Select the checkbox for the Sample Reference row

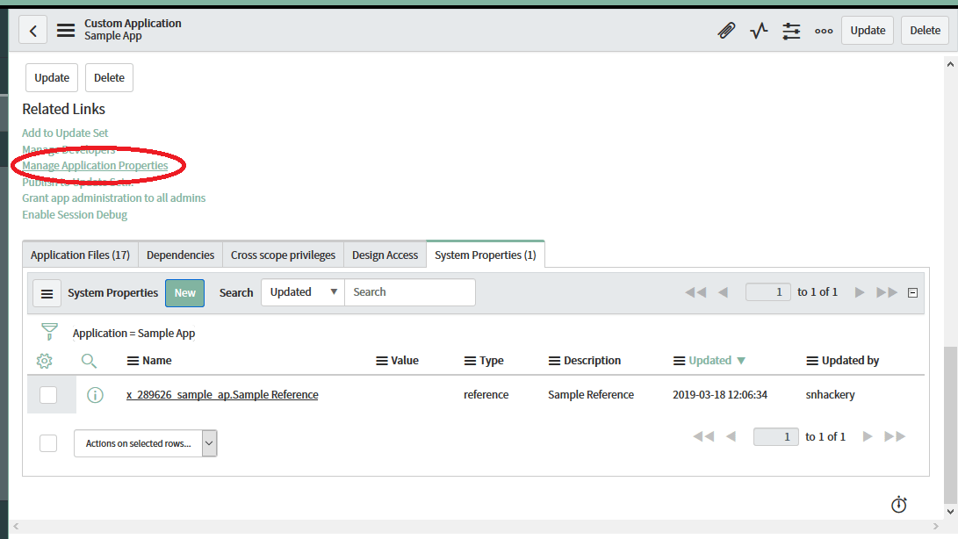pyautogui.click(x=48, y=394)
